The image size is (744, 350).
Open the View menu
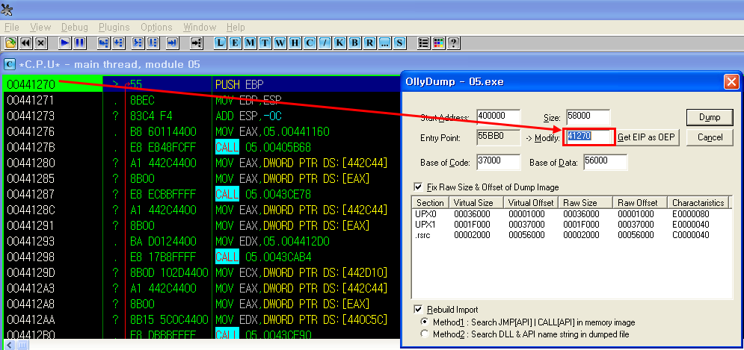(x=40, y=27)
